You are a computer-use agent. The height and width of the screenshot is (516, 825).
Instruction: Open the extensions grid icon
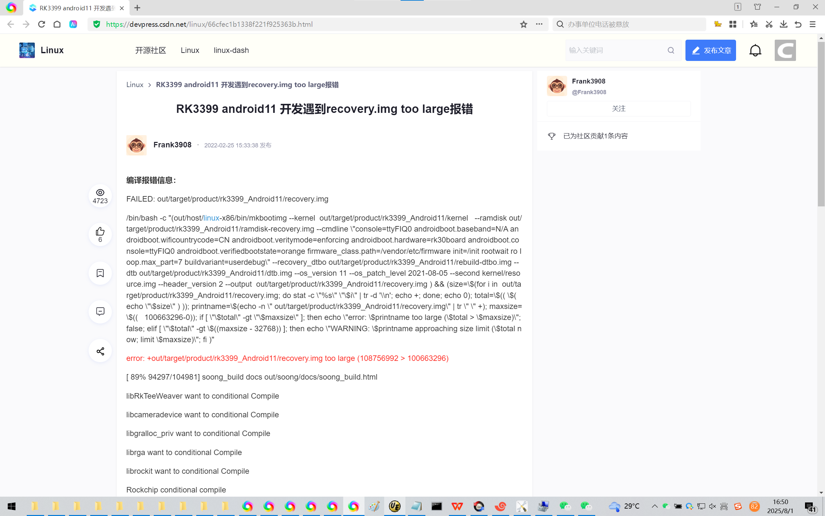(x=733, y=24)
